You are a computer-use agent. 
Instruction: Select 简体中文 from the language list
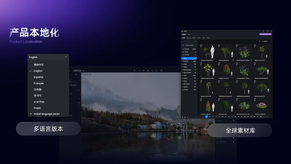pos(39,65)
